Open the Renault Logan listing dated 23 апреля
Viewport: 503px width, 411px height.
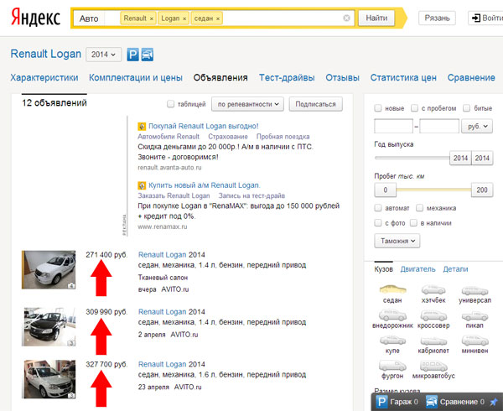[x=162, y=365]
